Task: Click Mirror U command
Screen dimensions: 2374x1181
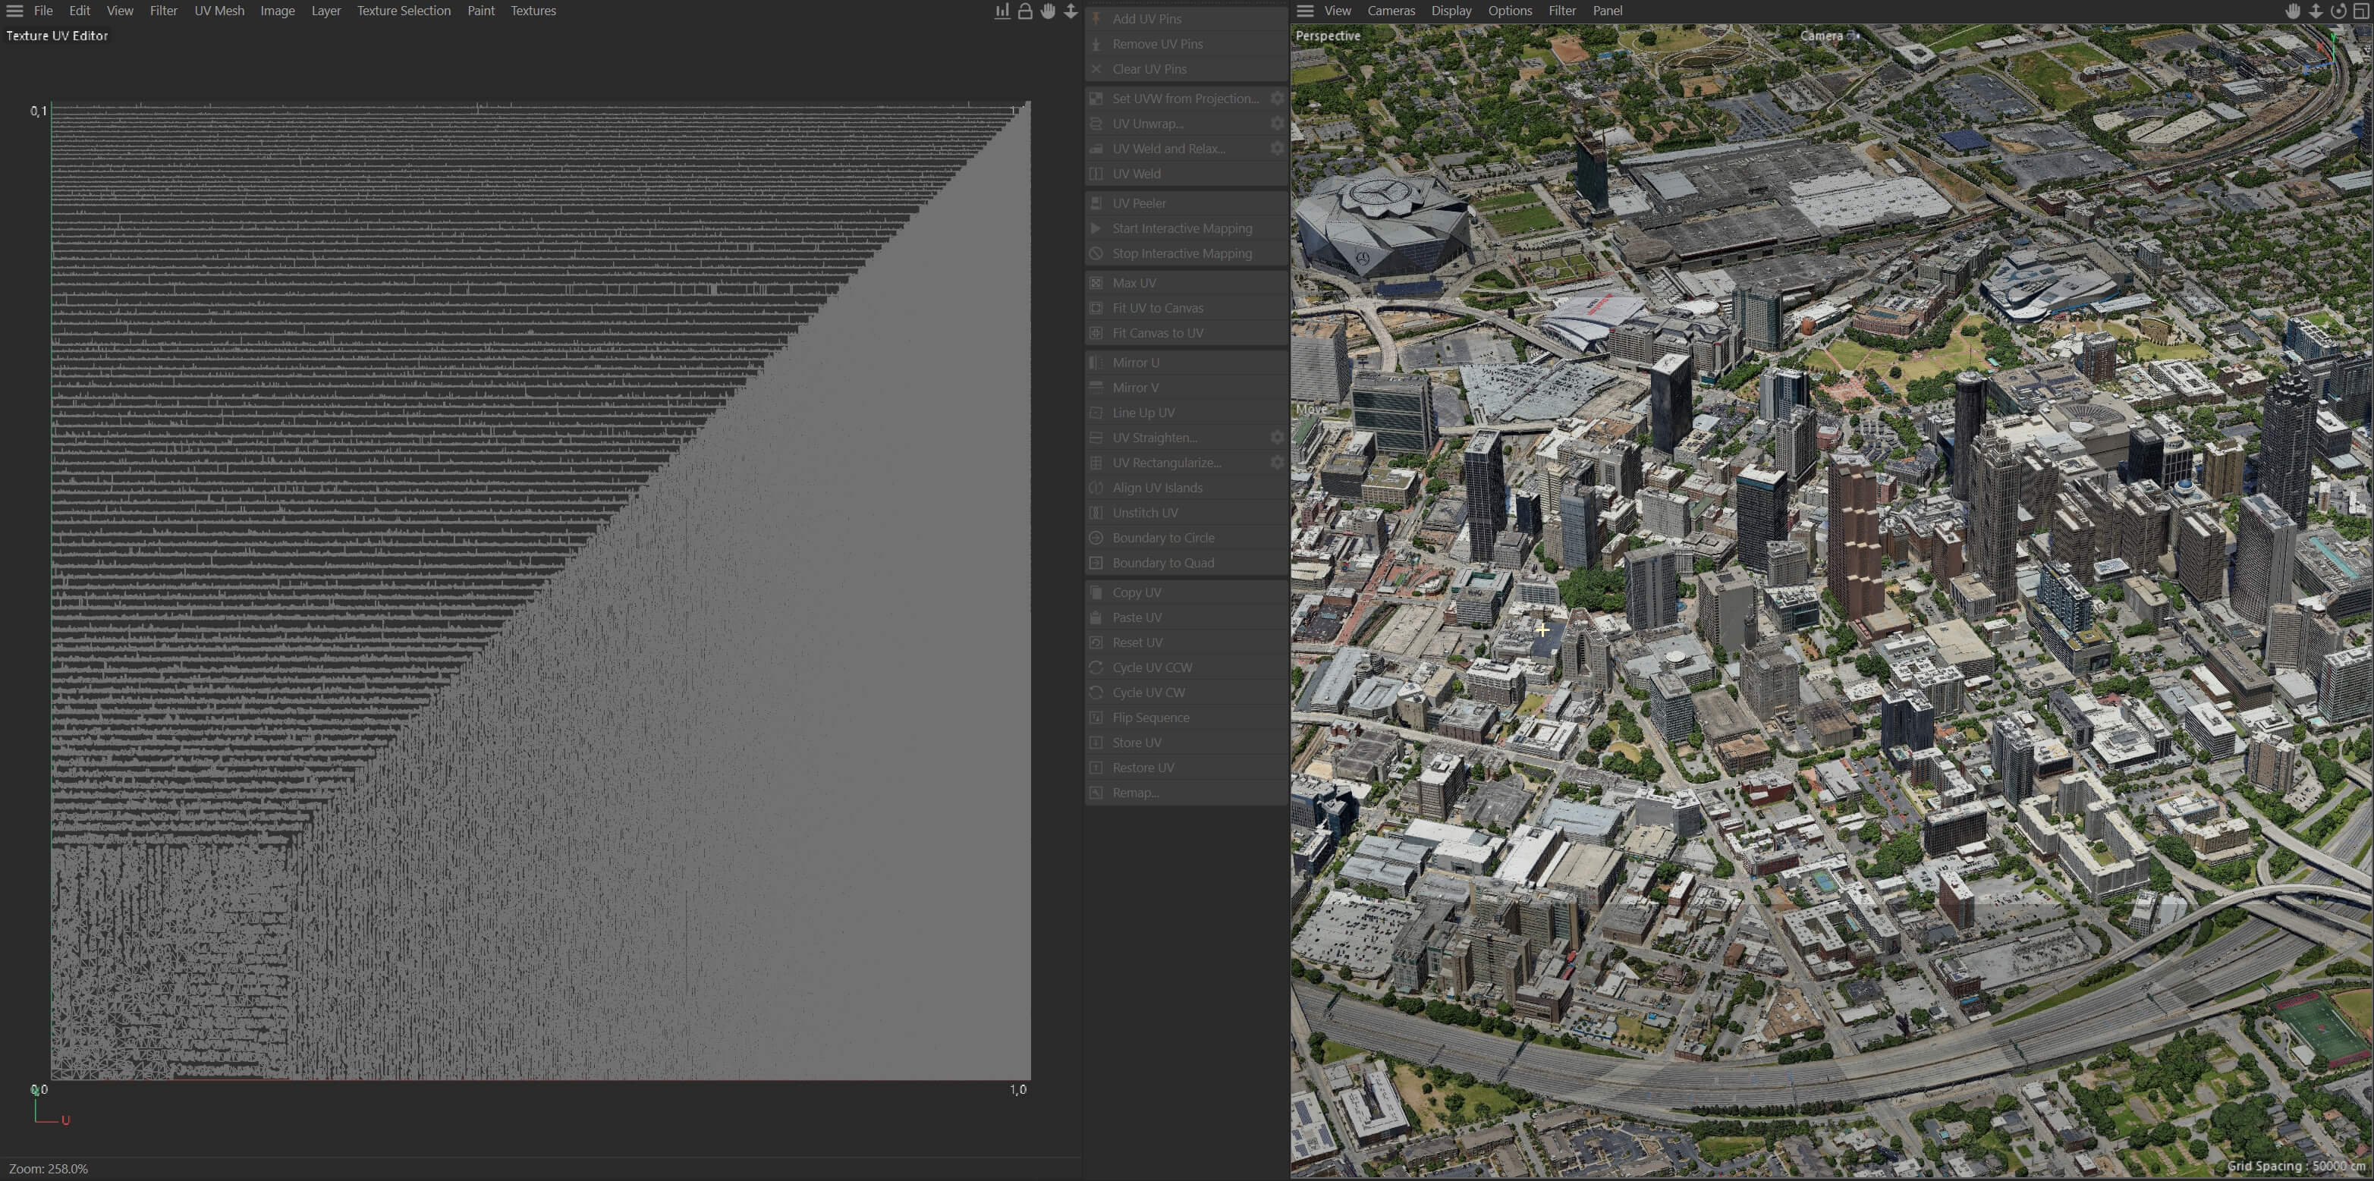Action: (1187, 363)
